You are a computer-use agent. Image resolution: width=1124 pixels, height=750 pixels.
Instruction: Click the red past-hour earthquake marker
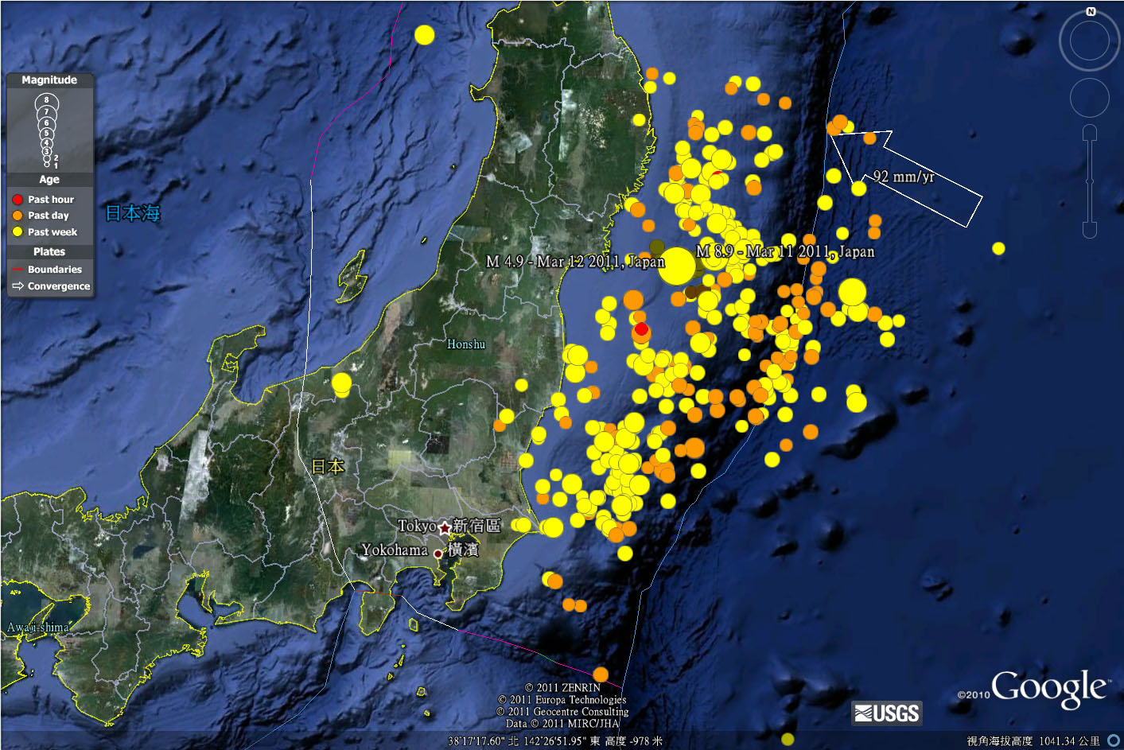point(641,328)
